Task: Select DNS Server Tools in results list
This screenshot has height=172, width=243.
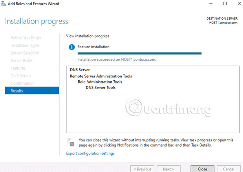Action: coord(100,87)
